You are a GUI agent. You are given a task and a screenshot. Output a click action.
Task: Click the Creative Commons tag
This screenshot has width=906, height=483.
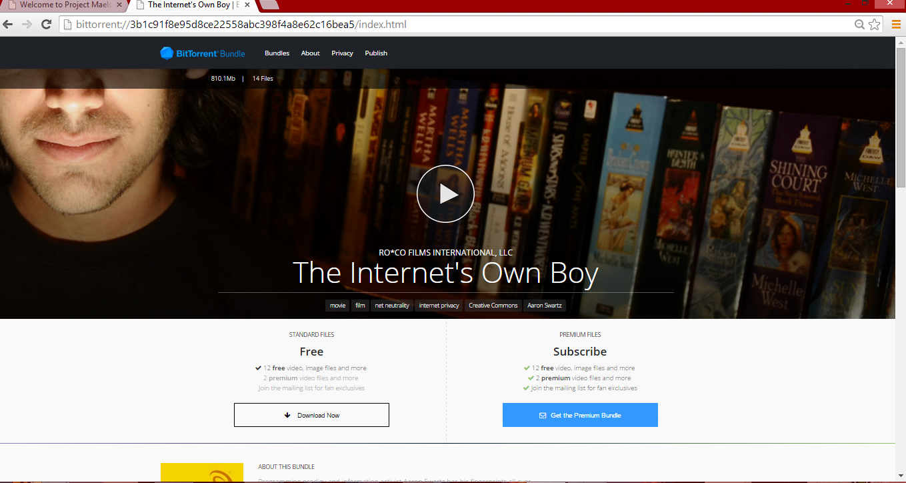pyautogui.click(x=493, y=306)
